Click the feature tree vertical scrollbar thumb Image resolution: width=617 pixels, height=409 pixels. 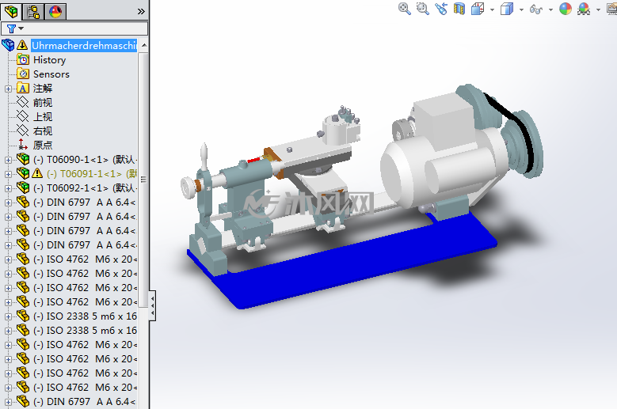pyautogui.click(x=143, y=180)
